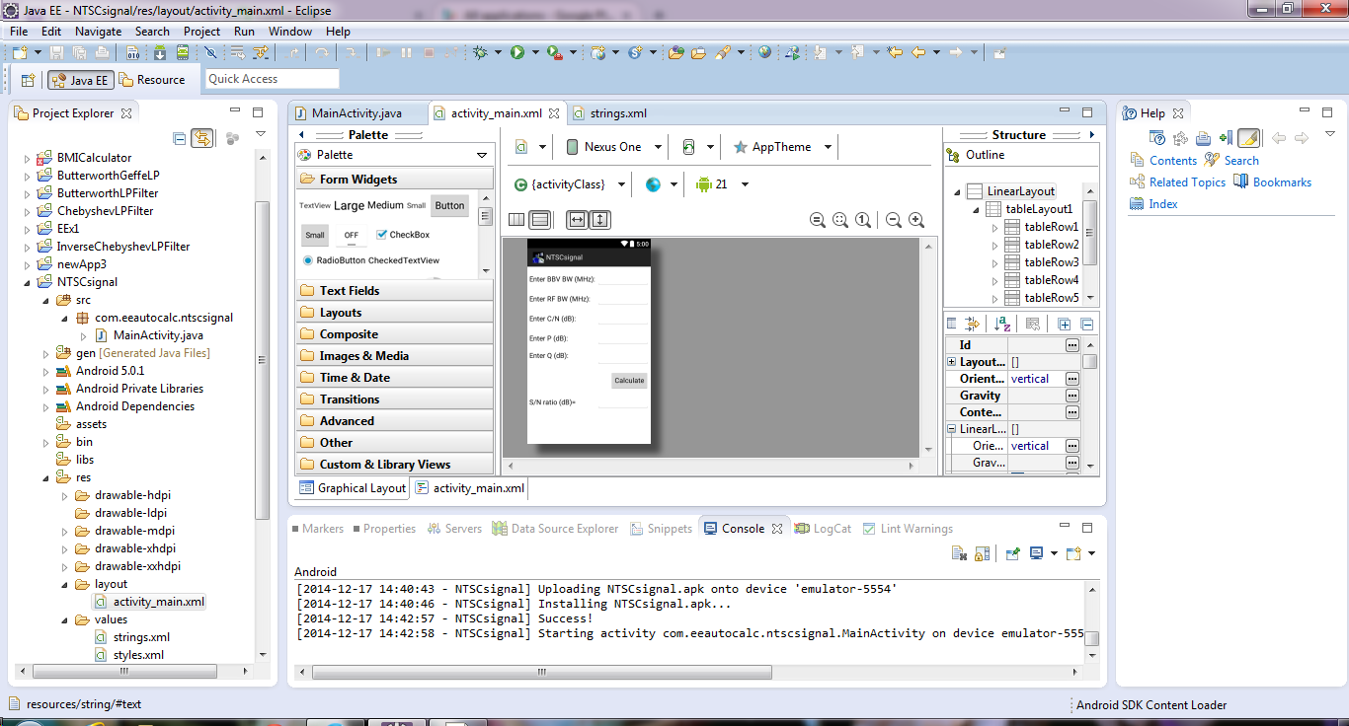
Task: Open the Navigate menu
Action: click(98, 32)
